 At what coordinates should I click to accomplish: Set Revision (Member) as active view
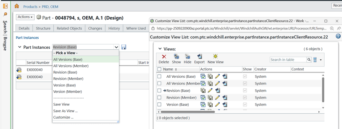pos(203,98)
